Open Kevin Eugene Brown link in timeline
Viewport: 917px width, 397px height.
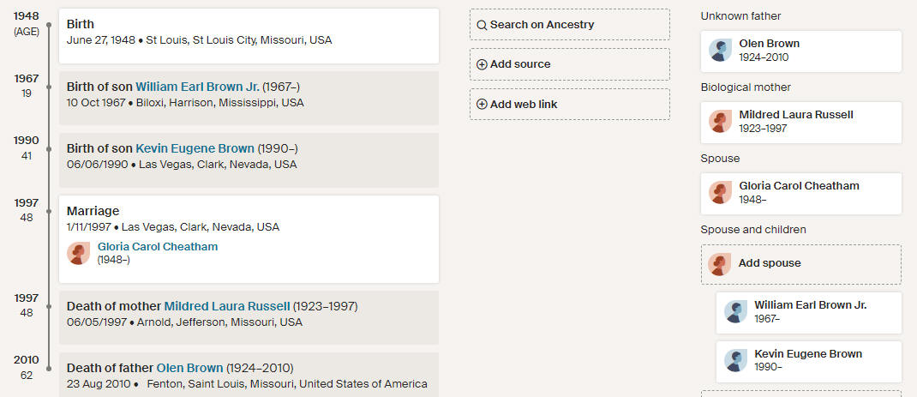tap(195, 148)
